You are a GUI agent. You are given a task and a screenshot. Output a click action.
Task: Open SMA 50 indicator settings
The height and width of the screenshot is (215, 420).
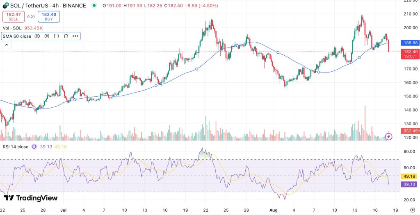coord(47,36)
